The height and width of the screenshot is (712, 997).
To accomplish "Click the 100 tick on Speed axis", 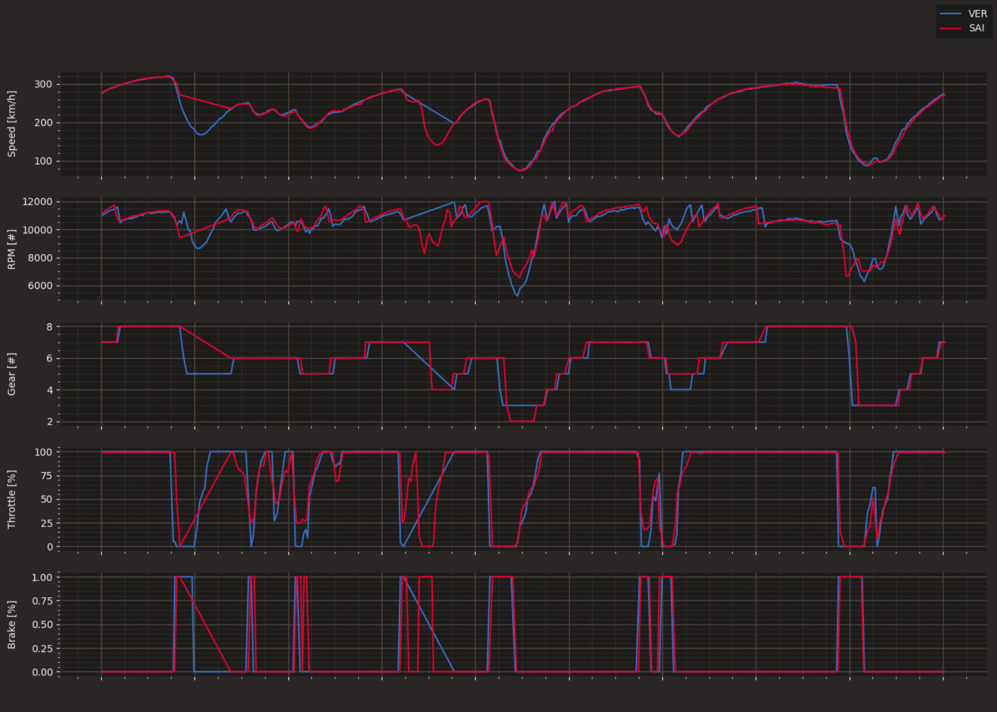I will [43, 161].
